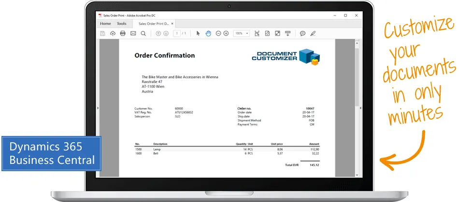Click the Lamp amount 112,90

[x=316, y=149]
